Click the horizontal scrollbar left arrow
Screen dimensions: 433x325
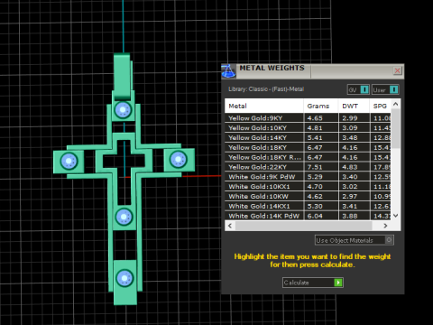tap(230, 226)
